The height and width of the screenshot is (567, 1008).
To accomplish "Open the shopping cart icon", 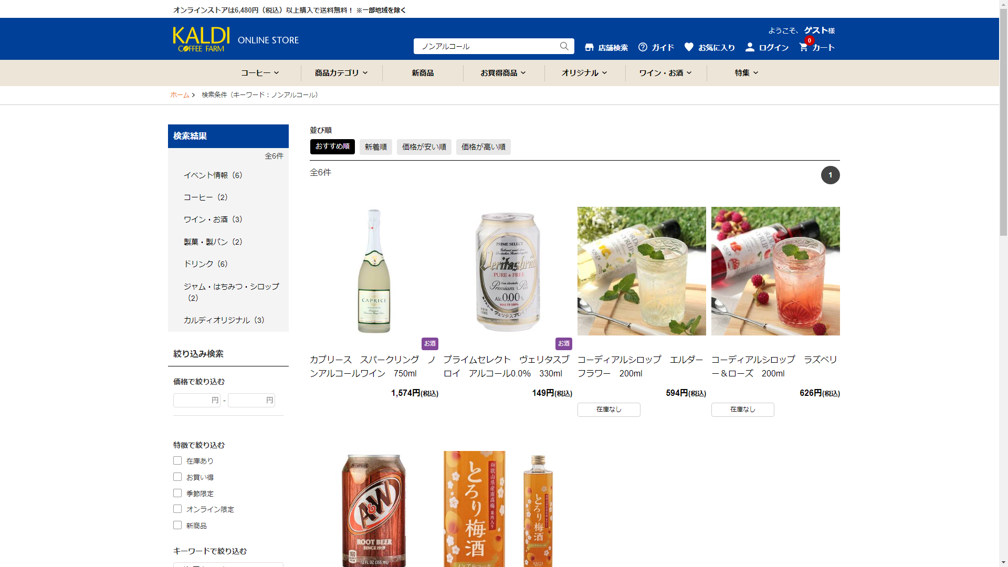I will 803,47.
